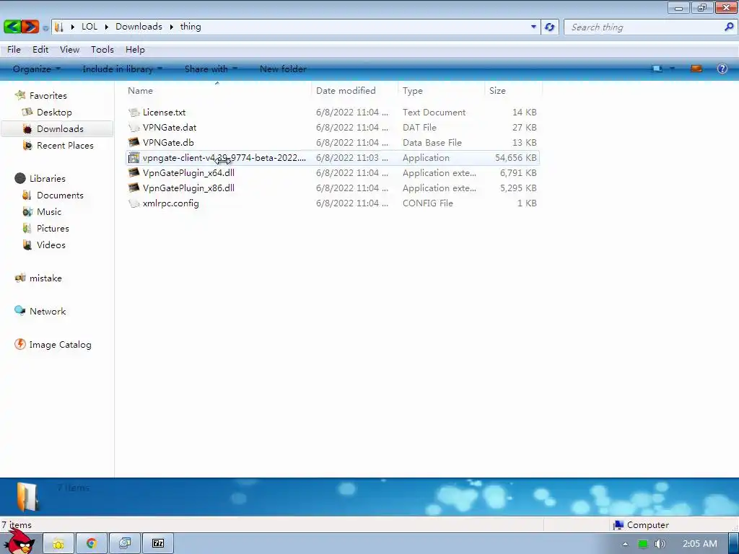The width and height of the screenshot is (739, 554).
Task: Toggle the preview pane icon
Action: click(696, 69)
